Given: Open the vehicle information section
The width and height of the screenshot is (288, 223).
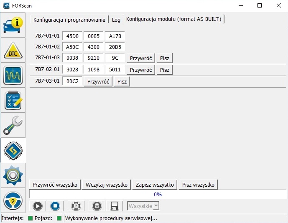Looking at the screenshot, I should point(13,25).
